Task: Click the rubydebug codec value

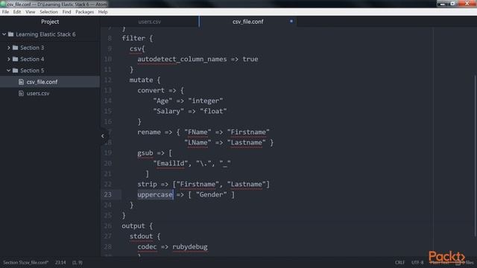Action: [190, 246]
